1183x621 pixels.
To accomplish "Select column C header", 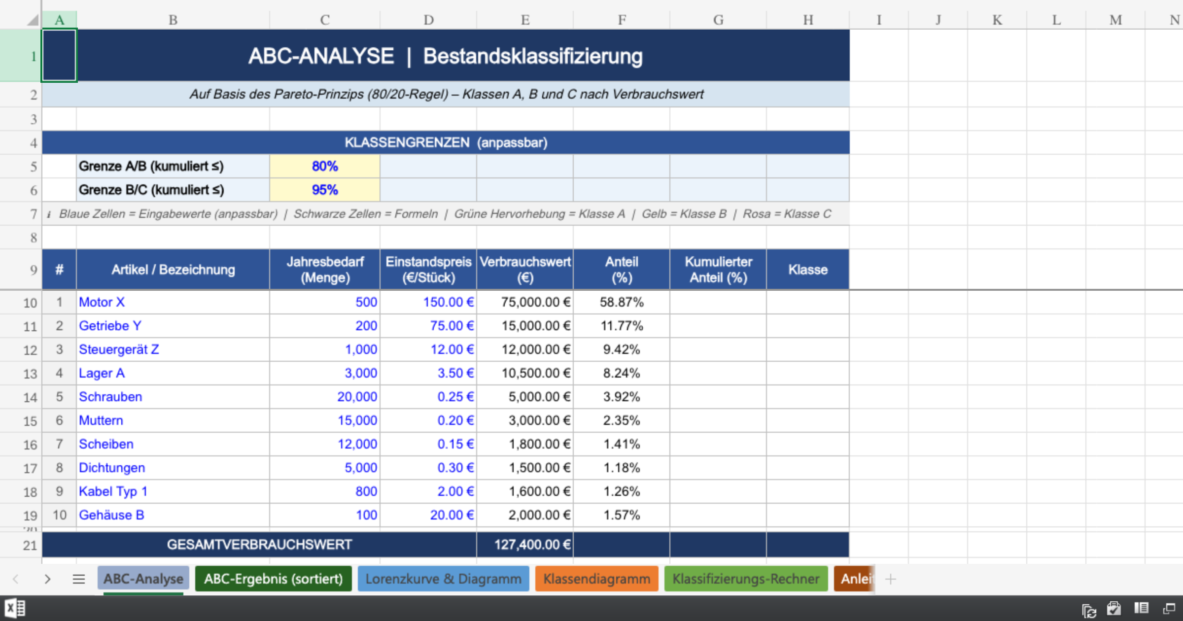I will (325, 20).
